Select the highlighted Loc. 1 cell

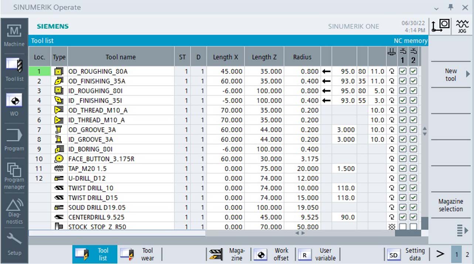[40, 72]
